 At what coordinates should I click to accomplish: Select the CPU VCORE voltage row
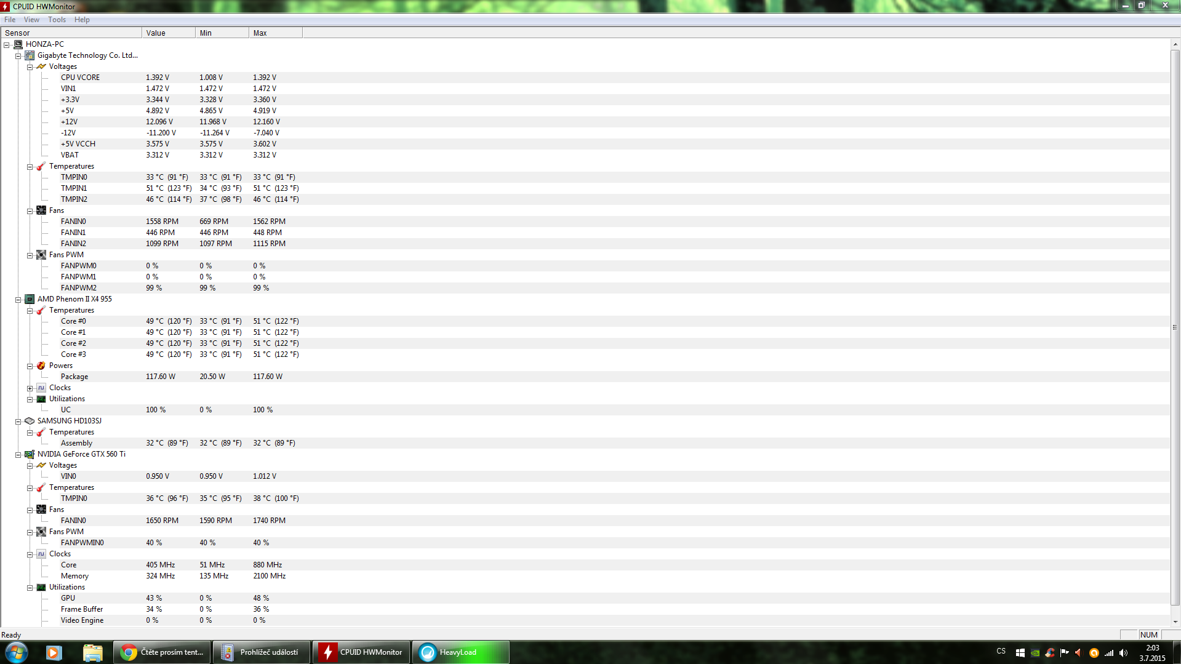click(x=585, y=78)
